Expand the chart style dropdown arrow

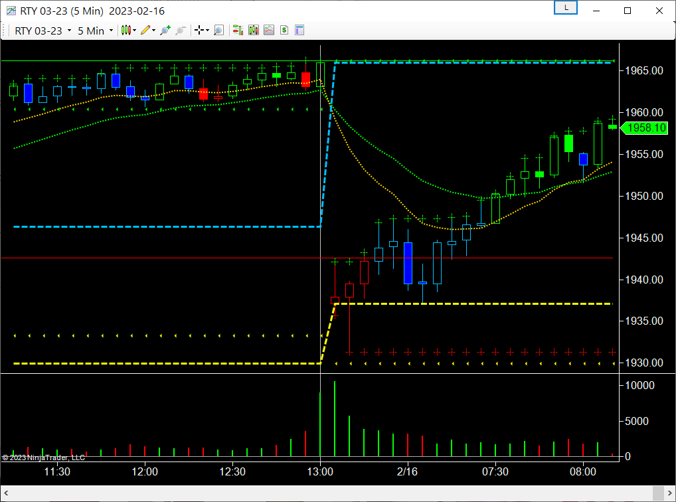[x=135, y=30]
